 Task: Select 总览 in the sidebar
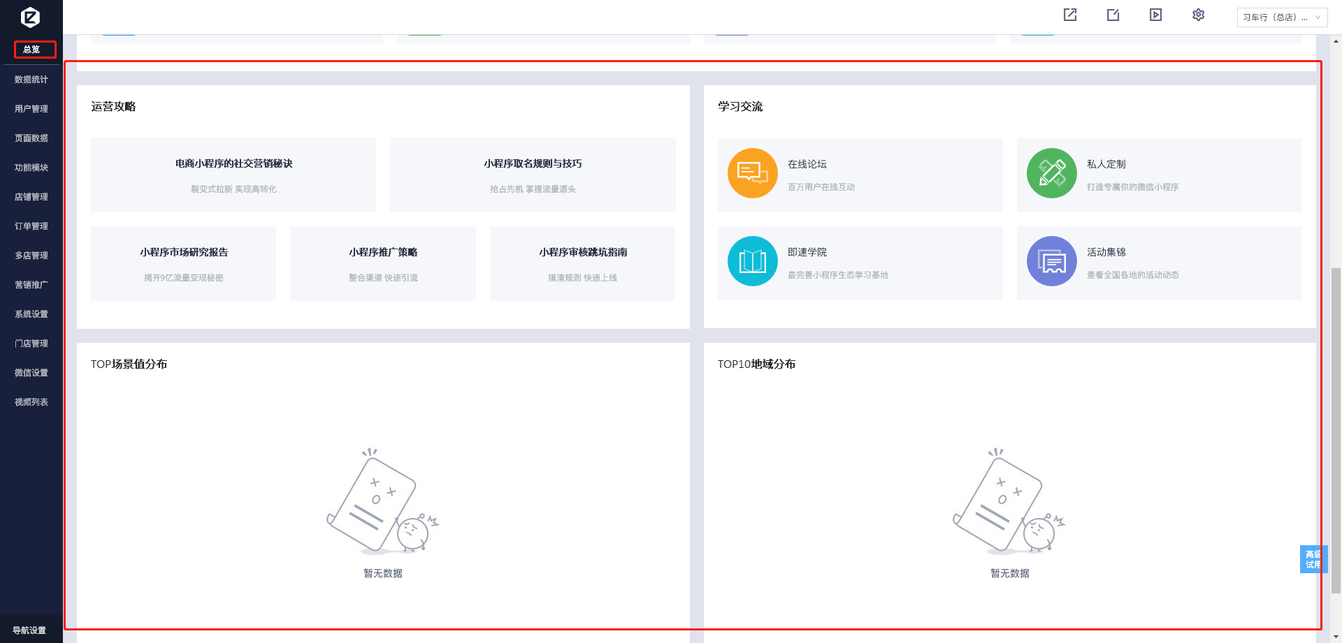coord(32,50)
